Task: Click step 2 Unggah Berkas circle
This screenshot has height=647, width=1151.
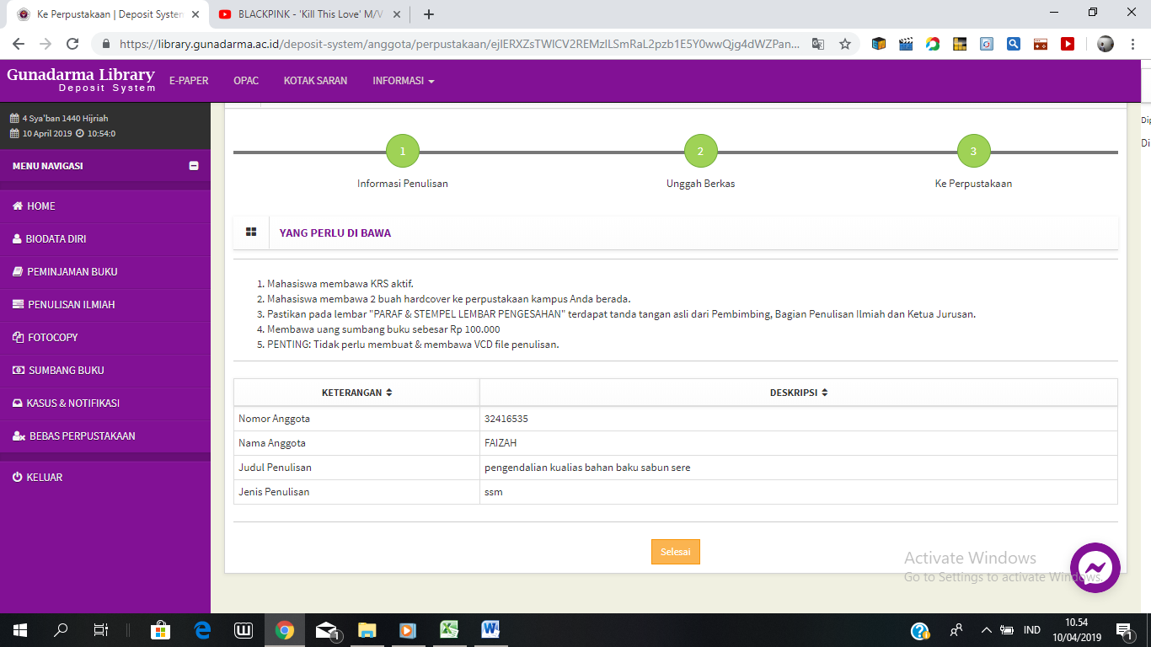Action: coord(700,152)
